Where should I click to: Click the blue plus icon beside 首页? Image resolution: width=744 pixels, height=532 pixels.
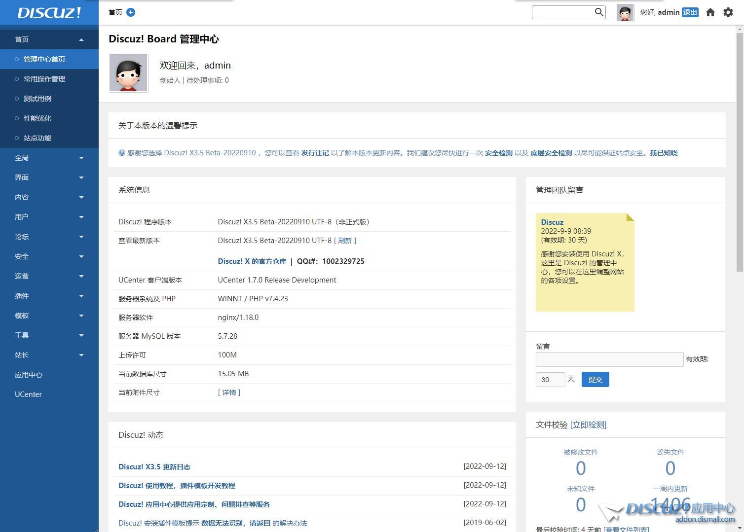pos(131,12)
